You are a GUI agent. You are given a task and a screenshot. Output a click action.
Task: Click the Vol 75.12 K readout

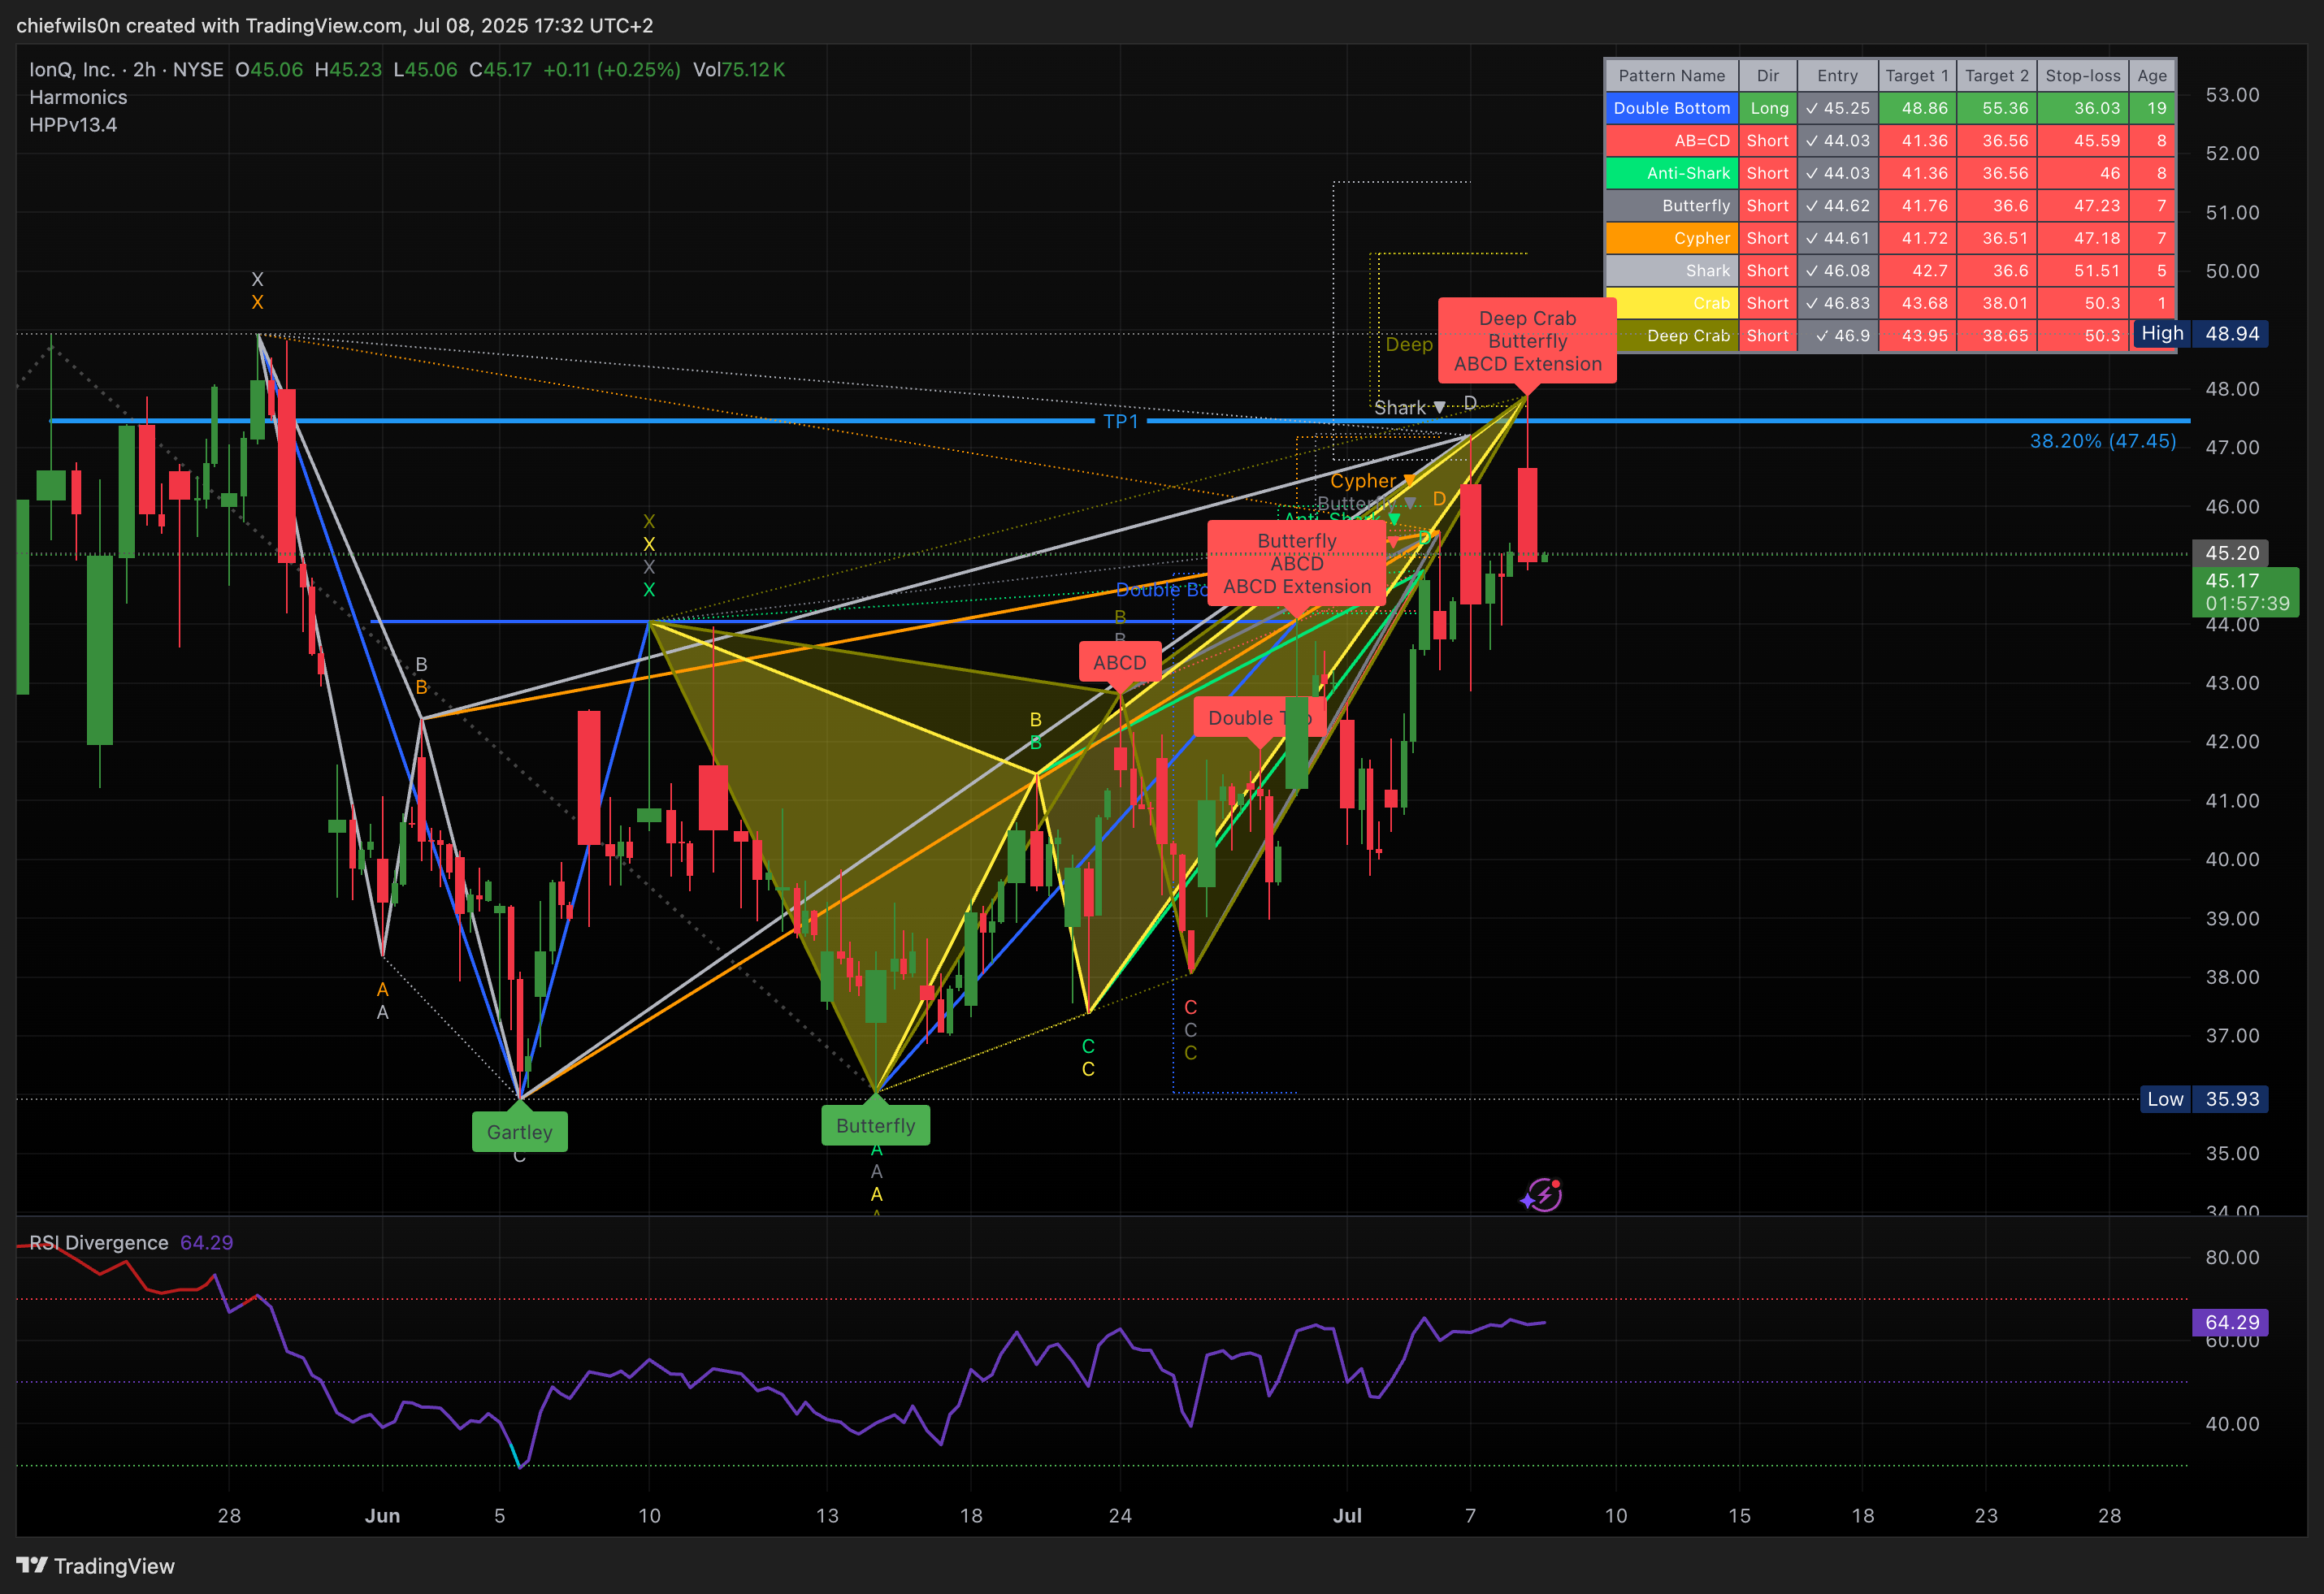point(739,70)
